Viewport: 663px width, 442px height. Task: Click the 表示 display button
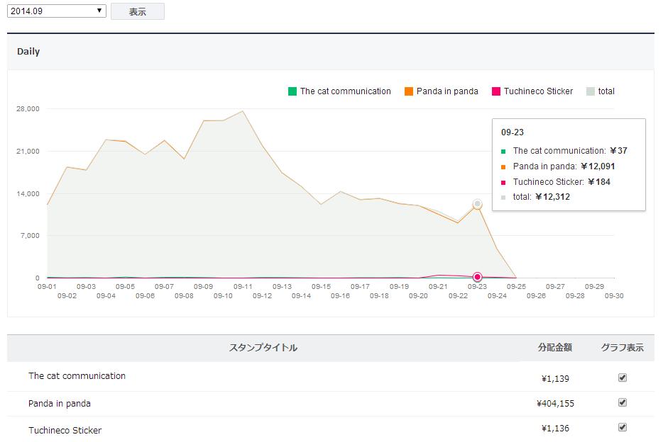pos(138,12)
